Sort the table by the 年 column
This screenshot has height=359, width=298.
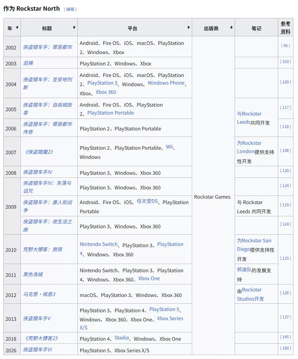[17, 27]
